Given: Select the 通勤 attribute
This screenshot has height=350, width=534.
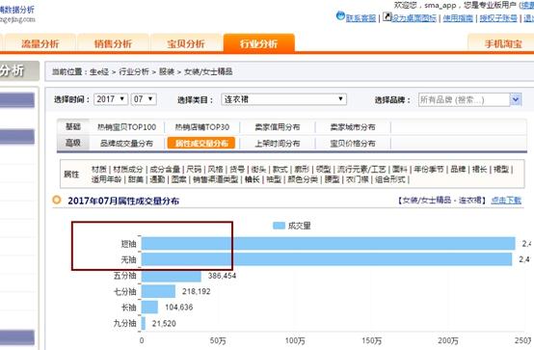Looking at the screenshot, I should point(157,179).
